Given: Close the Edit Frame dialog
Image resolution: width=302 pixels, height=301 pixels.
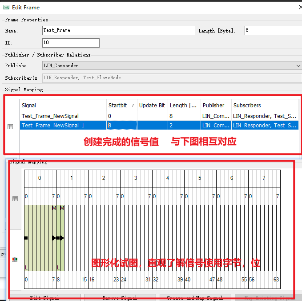Looking at the screenshot, I should click(x=300, y=7).
